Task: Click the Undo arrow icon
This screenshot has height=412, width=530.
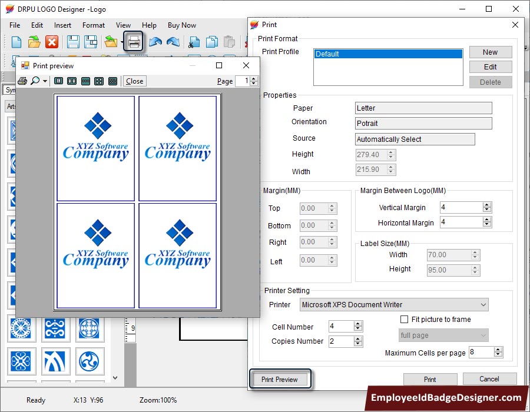Action: (x=155, y=42)
